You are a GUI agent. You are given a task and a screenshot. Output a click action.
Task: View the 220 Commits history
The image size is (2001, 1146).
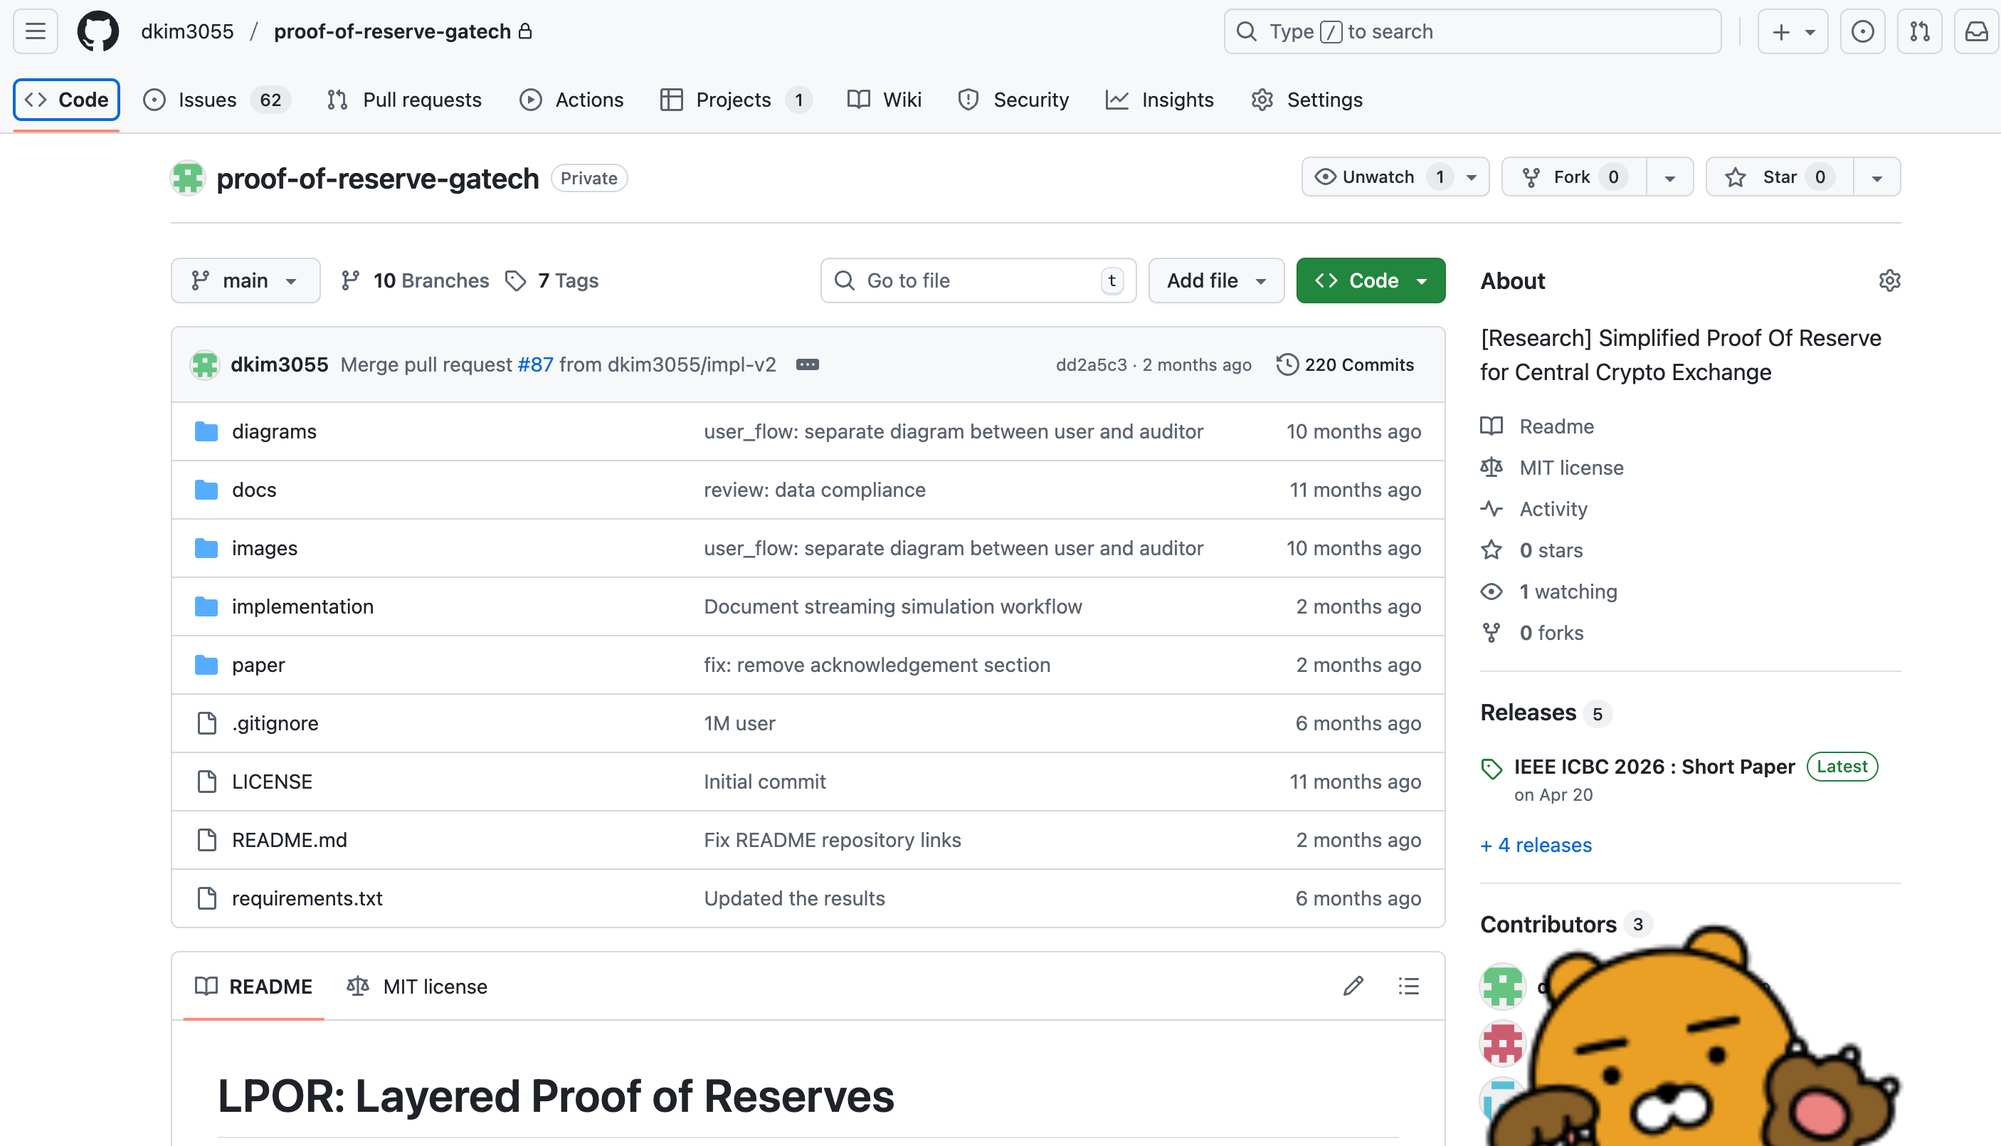1346,364
